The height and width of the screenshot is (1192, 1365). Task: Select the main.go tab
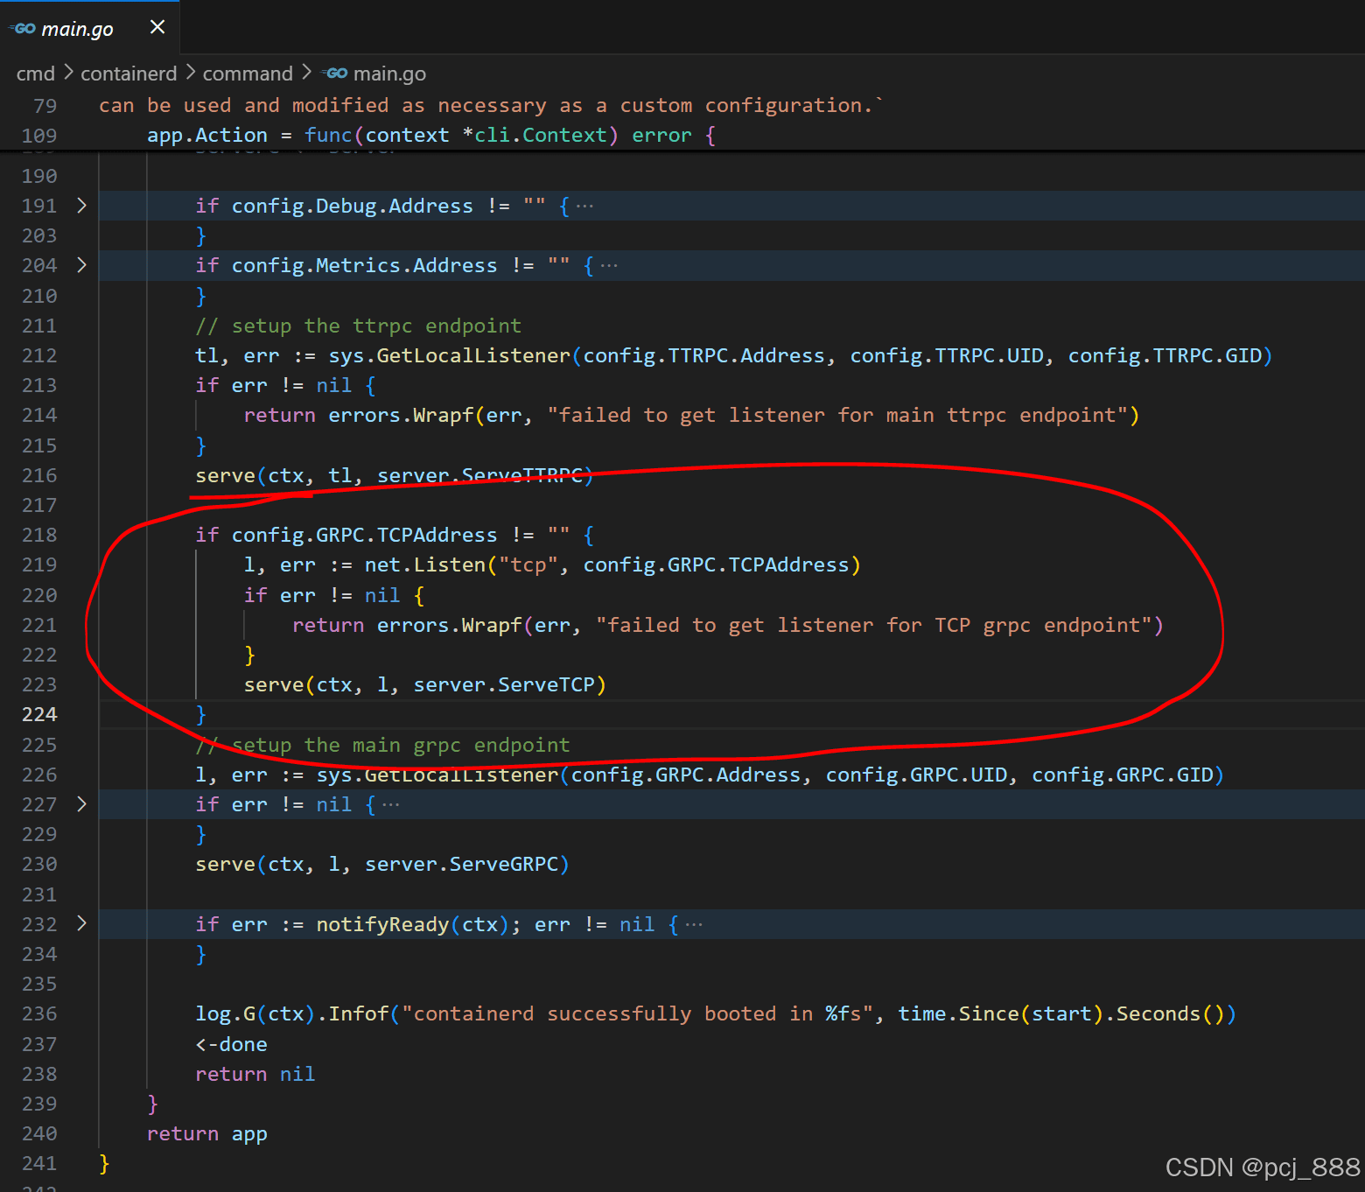77,29
